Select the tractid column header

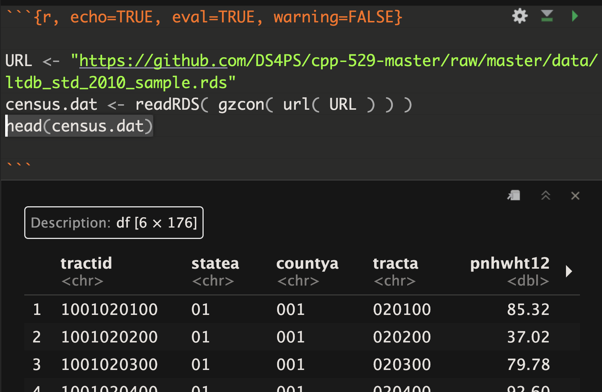tap(86, 263)
